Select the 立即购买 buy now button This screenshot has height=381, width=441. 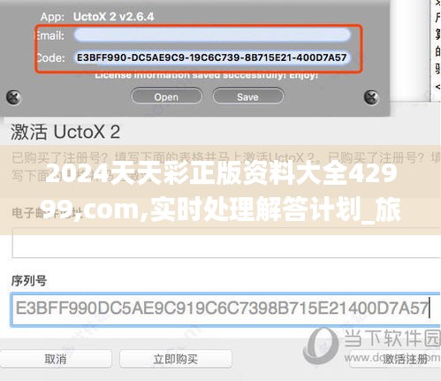point(176,359)
